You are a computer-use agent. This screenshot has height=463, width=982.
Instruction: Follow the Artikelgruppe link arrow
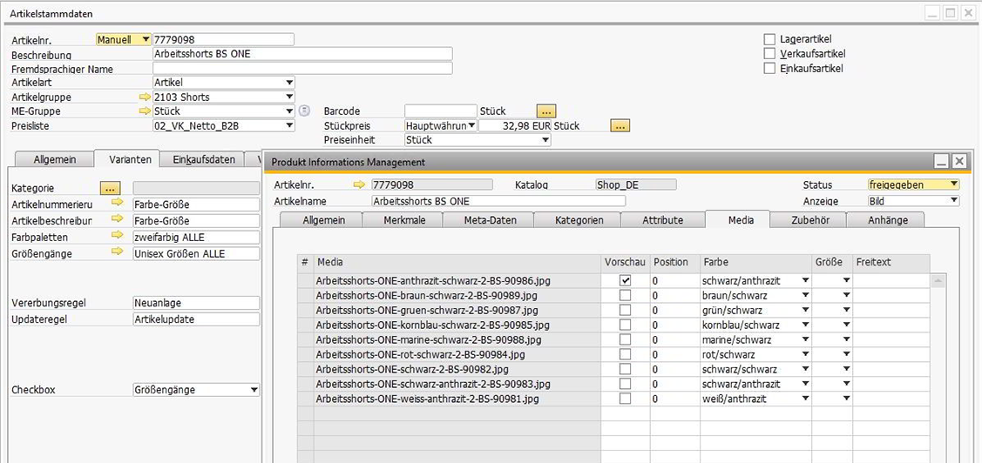146,97
